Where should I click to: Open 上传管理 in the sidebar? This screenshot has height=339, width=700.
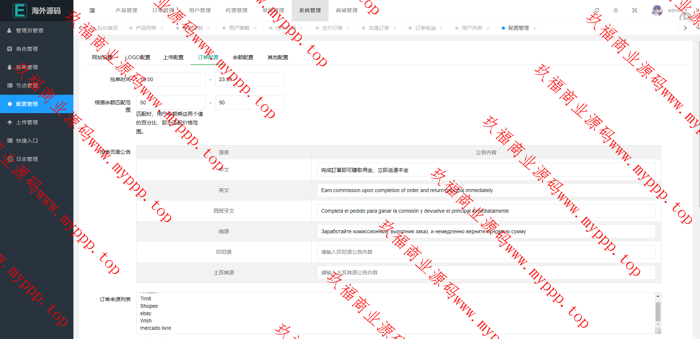(x=27, y=122)
